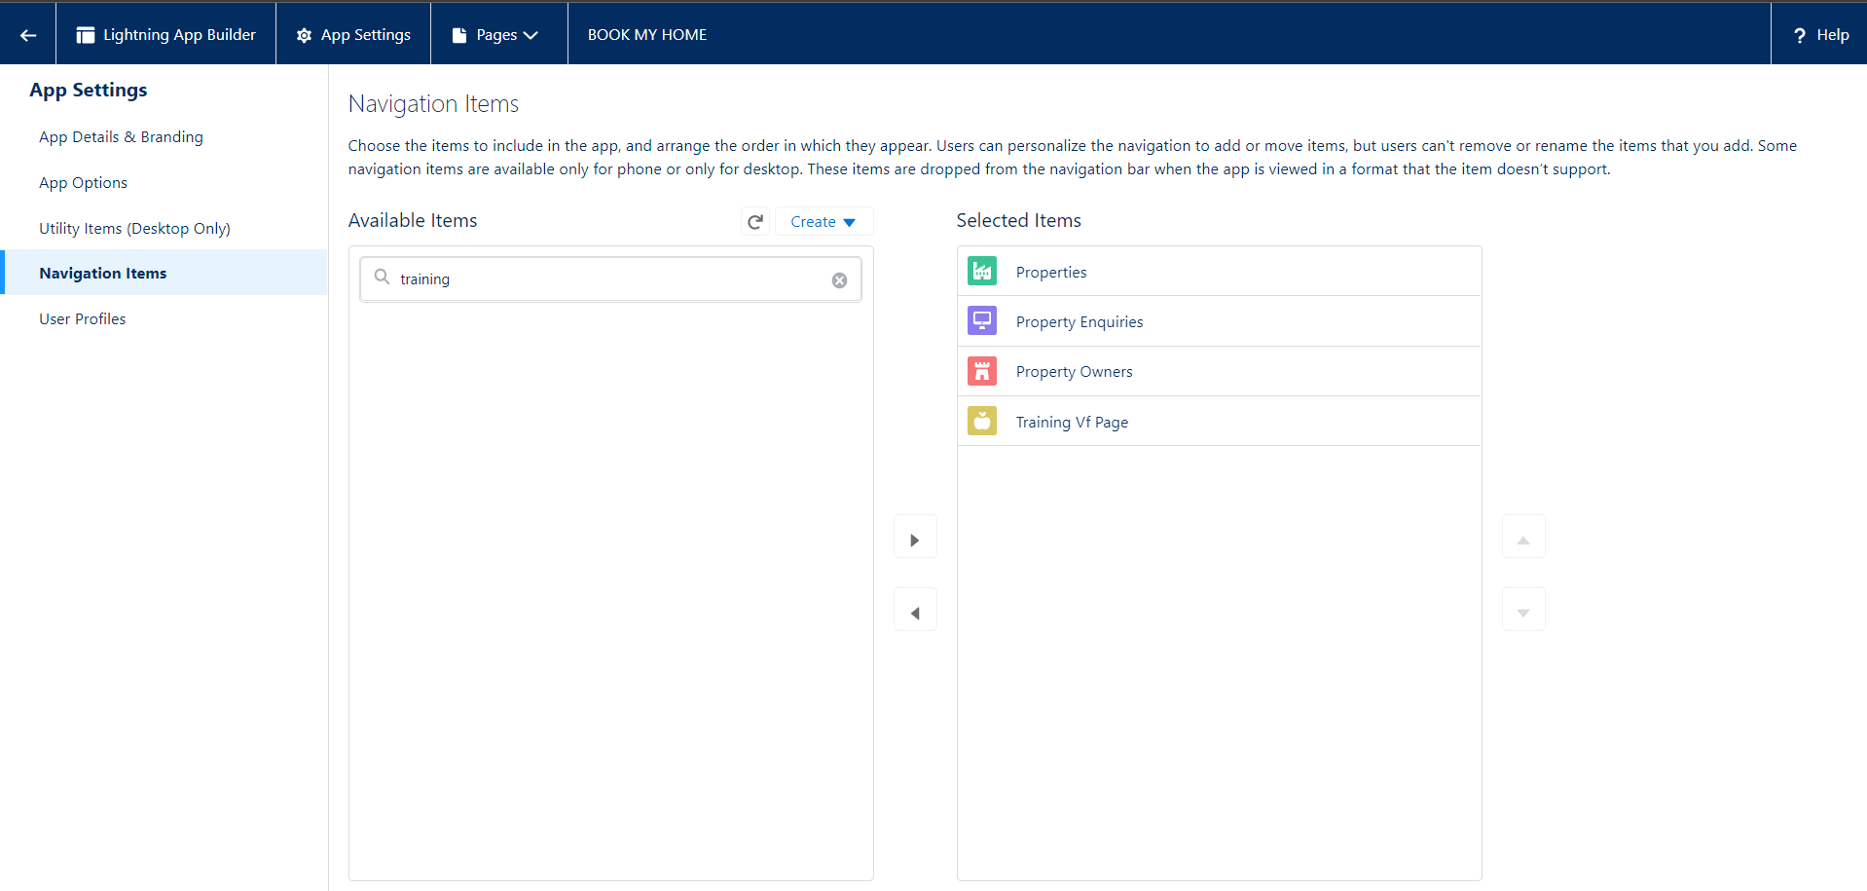Screen dimensions: 1867x891
Task: Move selected item up in order
Action: [1523, 539]
